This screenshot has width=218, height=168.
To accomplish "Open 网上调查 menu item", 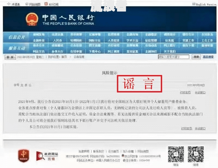I will pos(114,51).
